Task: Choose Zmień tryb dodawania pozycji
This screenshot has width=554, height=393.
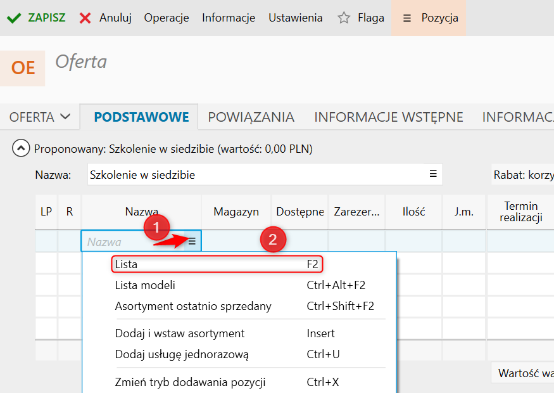Action: coord(240,382)
